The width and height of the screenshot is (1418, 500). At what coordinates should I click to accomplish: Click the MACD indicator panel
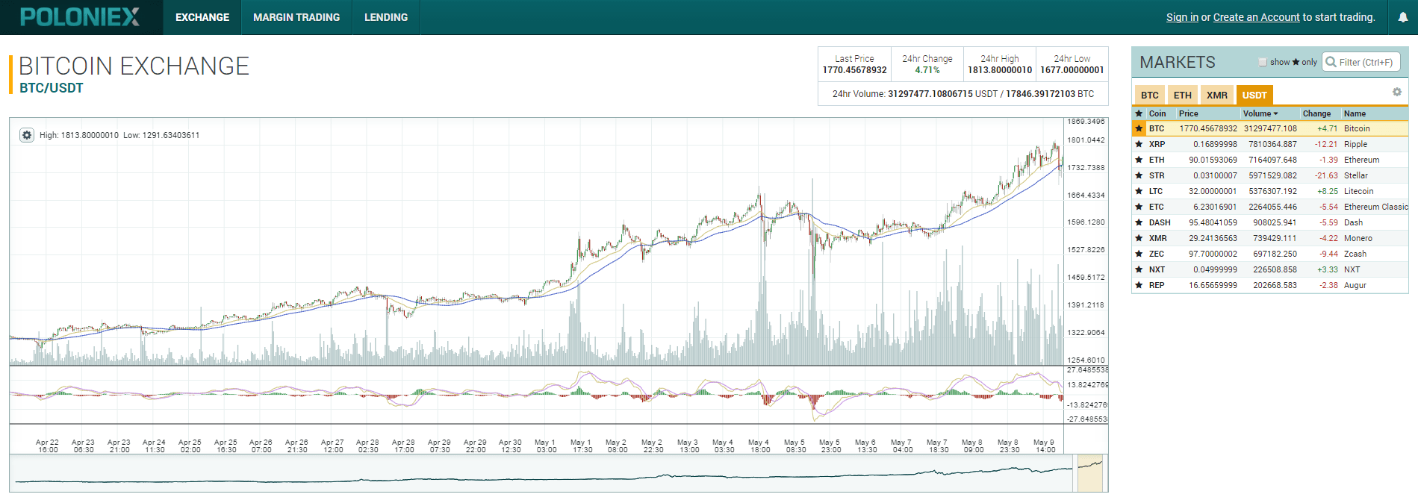tap(536, 395)
